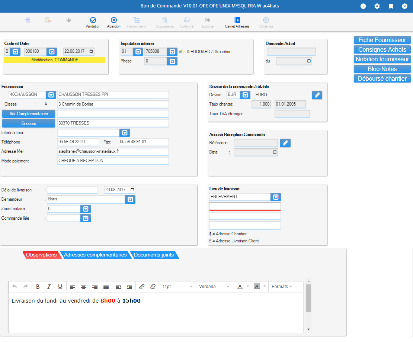Open Bloc-Notes button
This screenshot has height=342, width=413.
[x=382, y=69]
